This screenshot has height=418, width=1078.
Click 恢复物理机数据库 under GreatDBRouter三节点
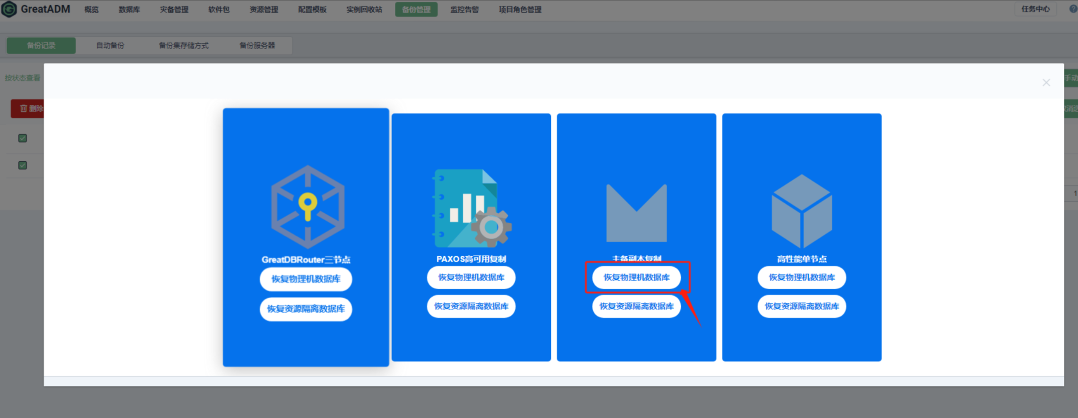(x=306, y=279)
